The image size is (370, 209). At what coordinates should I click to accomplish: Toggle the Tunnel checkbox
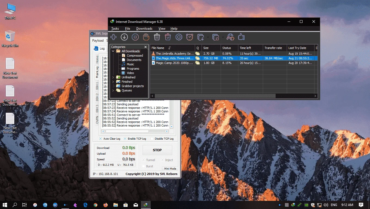[x=144, y=160]
